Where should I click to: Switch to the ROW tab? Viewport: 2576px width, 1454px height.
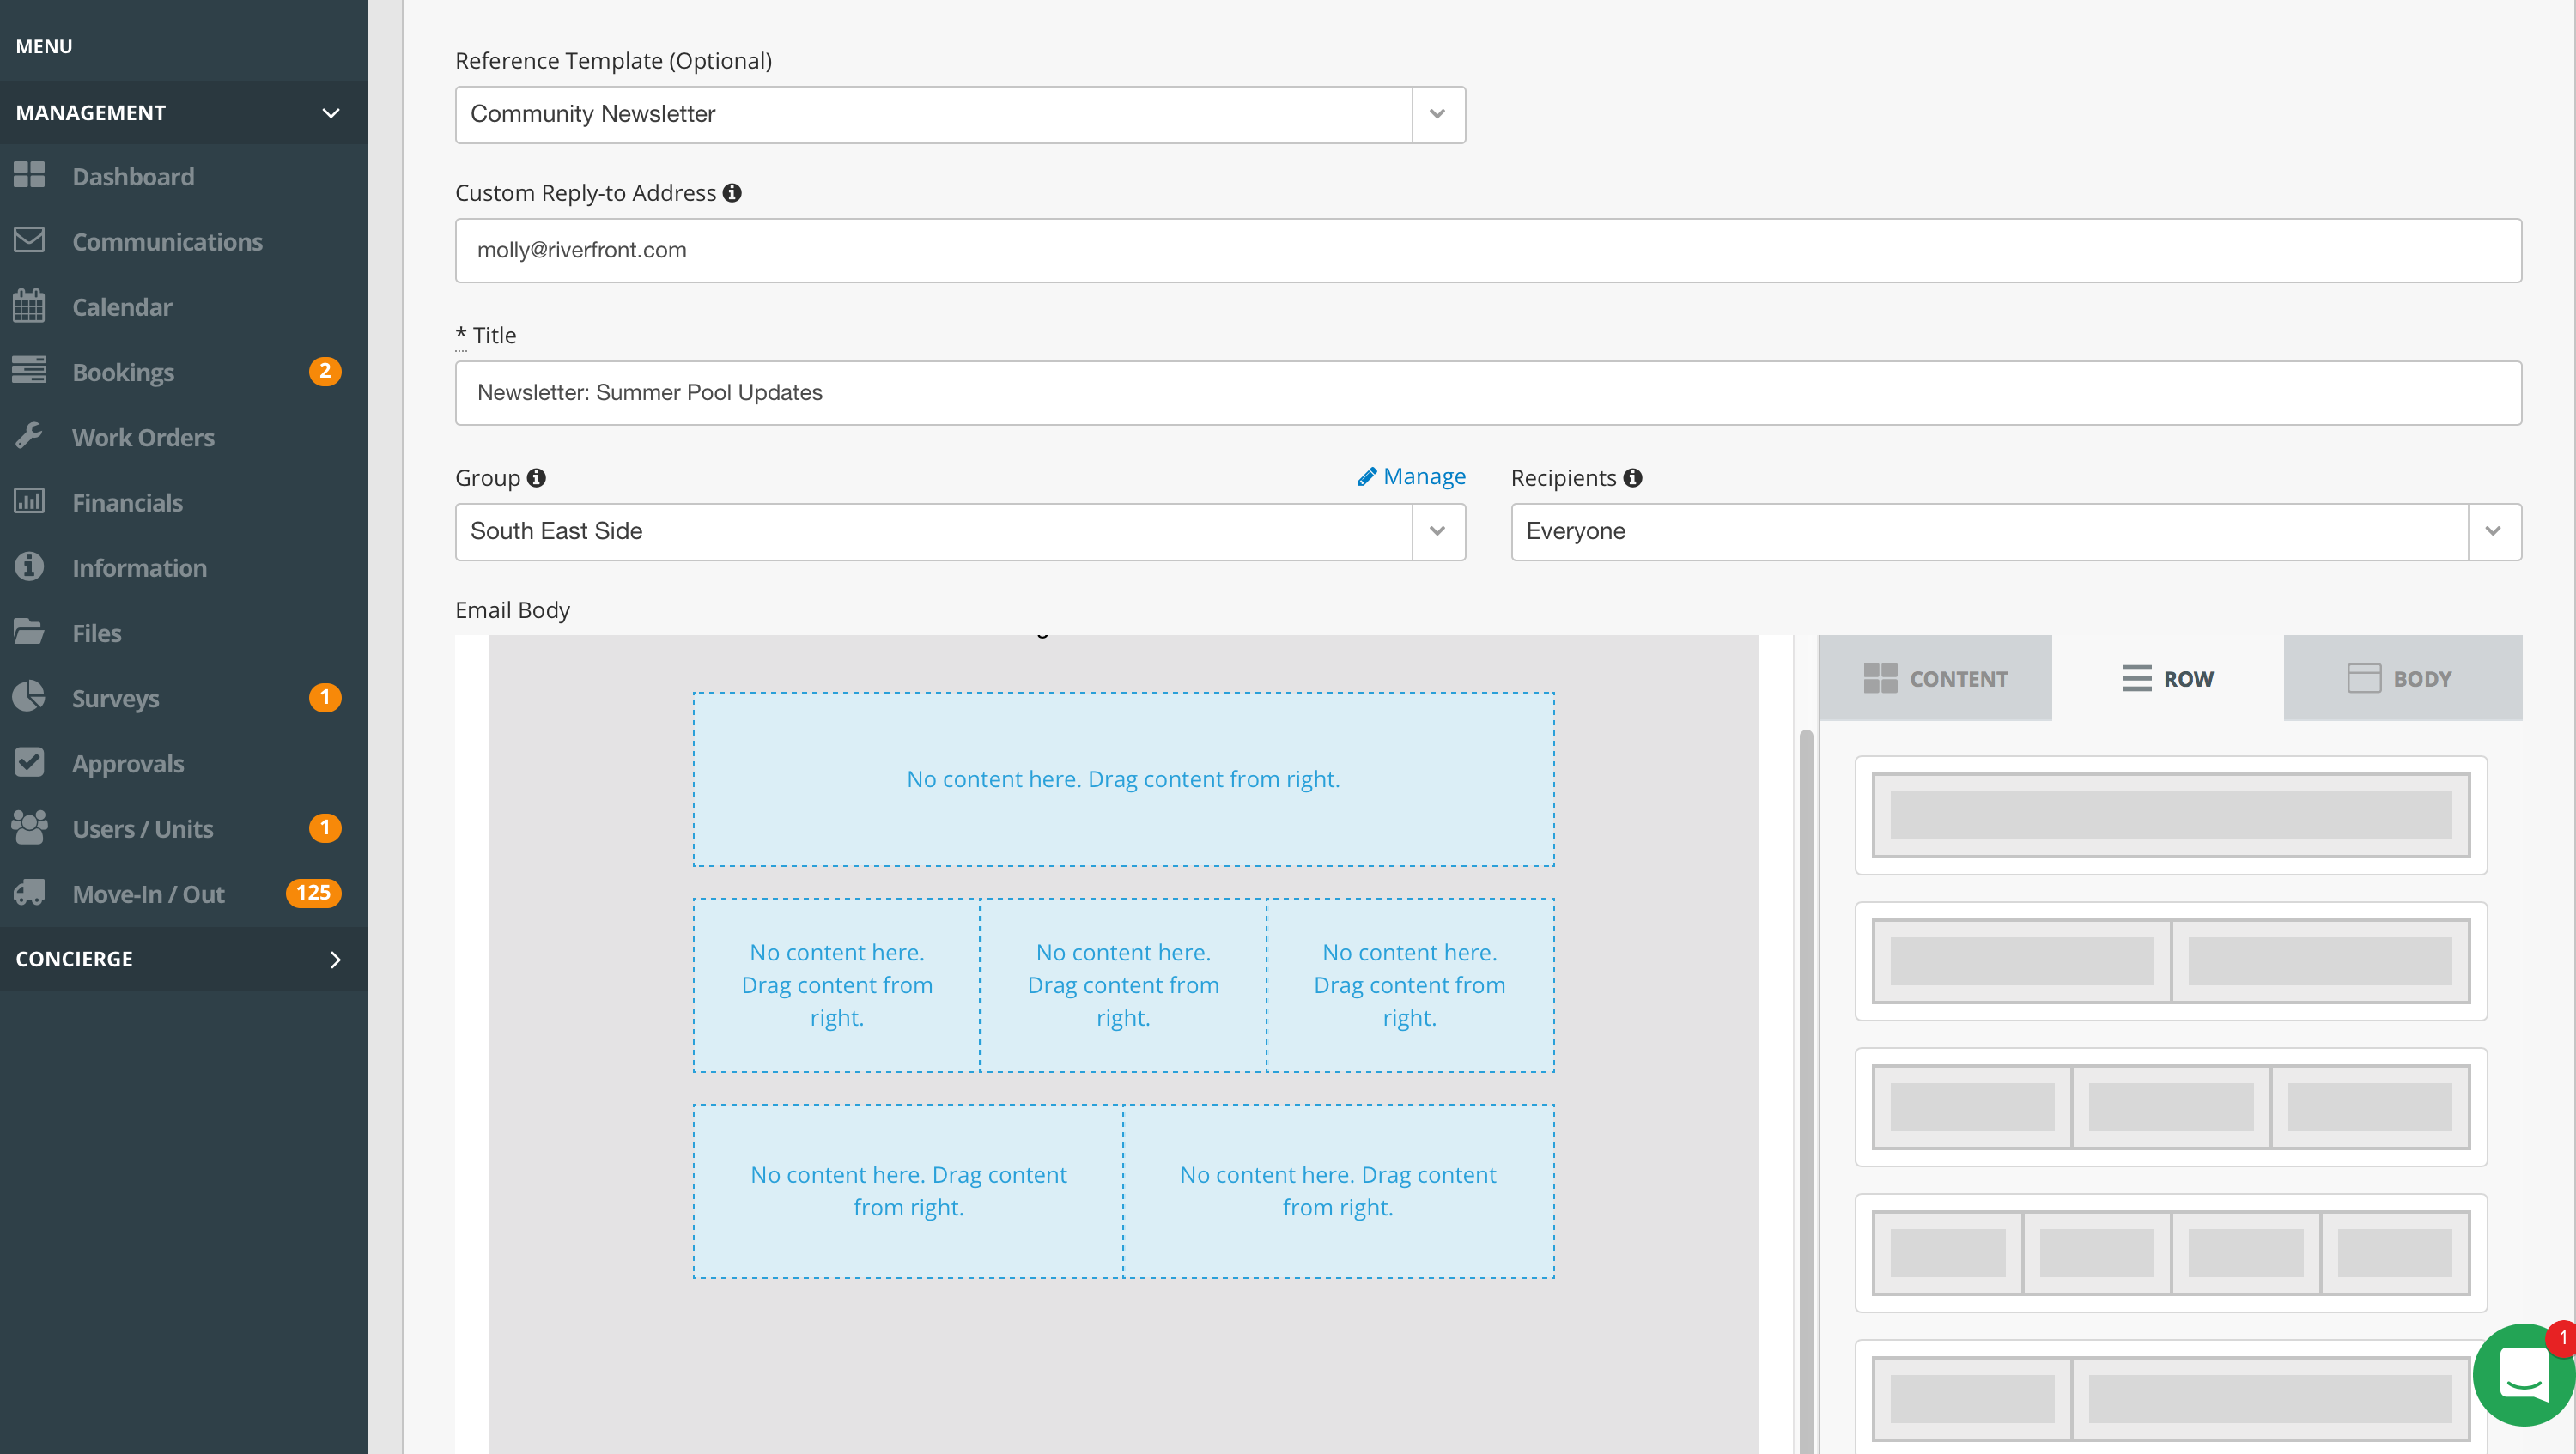2168,677
